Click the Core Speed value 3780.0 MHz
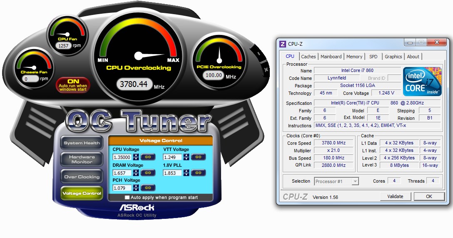The height and width of the screenshot is (238, 453). pos(334,143)
